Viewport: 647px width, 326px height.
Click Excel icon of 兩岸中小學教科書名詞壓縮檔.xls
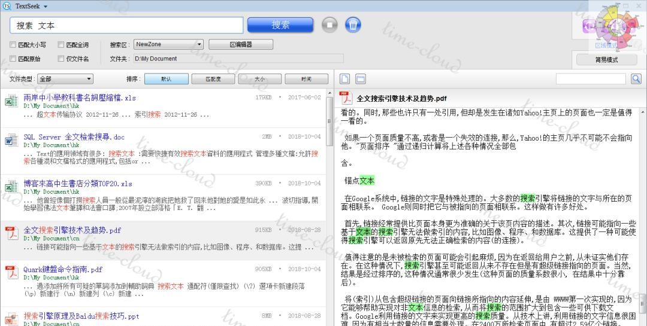coord(11,101)
